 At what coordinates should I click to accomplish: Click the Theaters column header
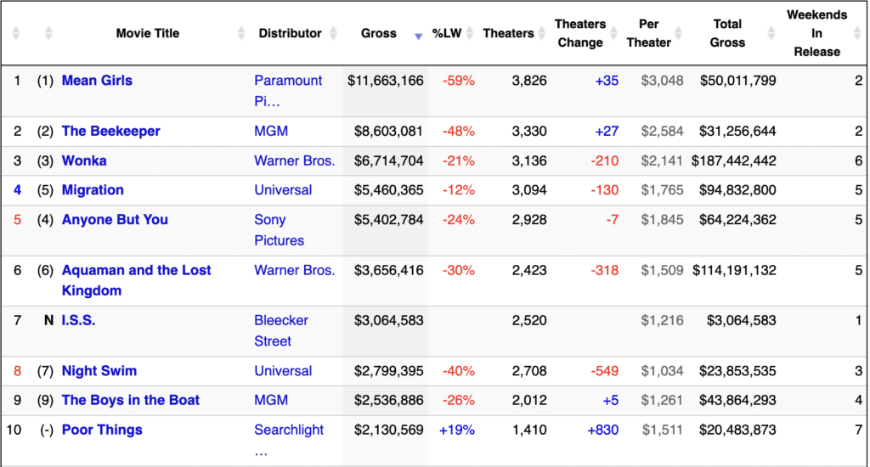pyautogui.click(x=508, y=33)
